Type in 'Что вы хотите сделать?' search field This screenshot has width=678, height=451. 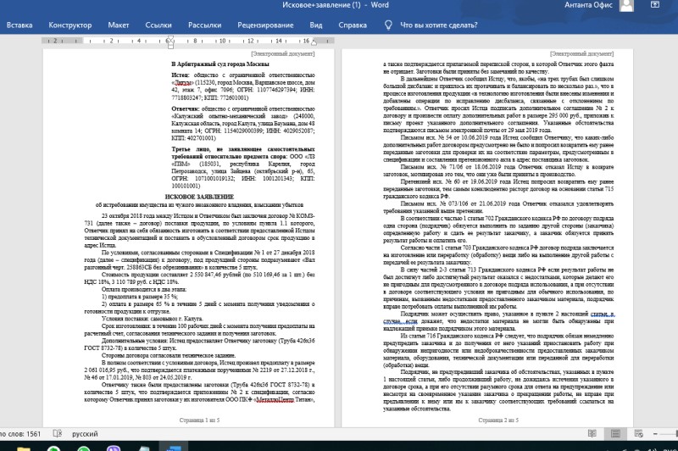click(x=447, y=25)
